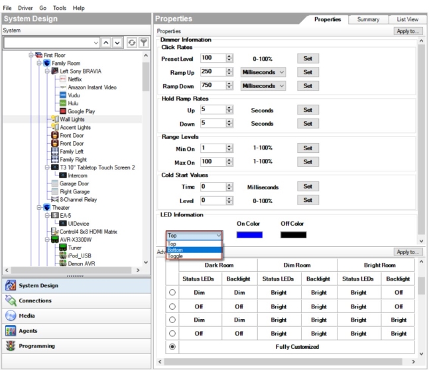This screenshot has height=370, width=431.
Task: Choose Bottom in LED dropdown list
Action: tap(194, 250)
